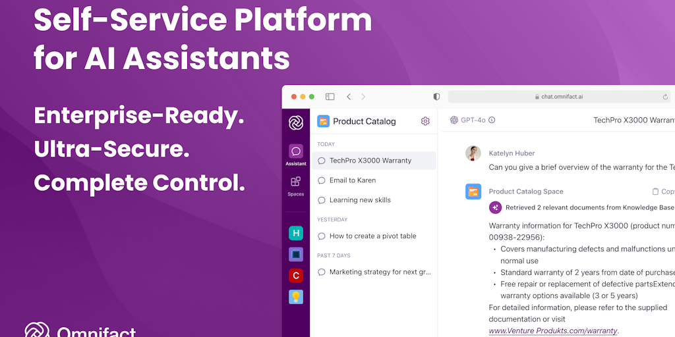Click the PAST 7 DAYS section header
Viewport: 675px width, 337px height.
click(334, 255)
